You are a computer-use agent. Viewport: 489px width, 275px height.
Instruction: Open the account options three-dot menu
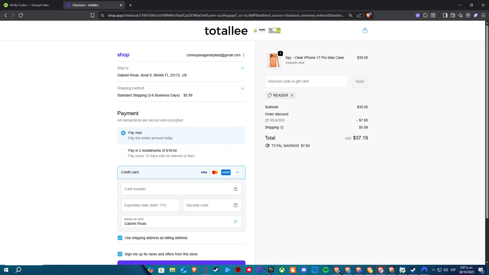pyautogui.click(x=244, y=55)
